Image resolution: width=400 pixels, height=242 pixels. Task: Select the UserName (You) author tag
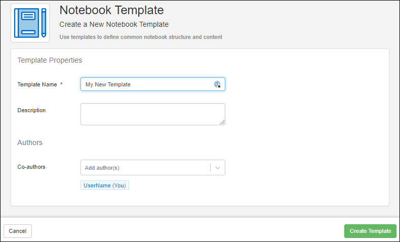(105, 185)
